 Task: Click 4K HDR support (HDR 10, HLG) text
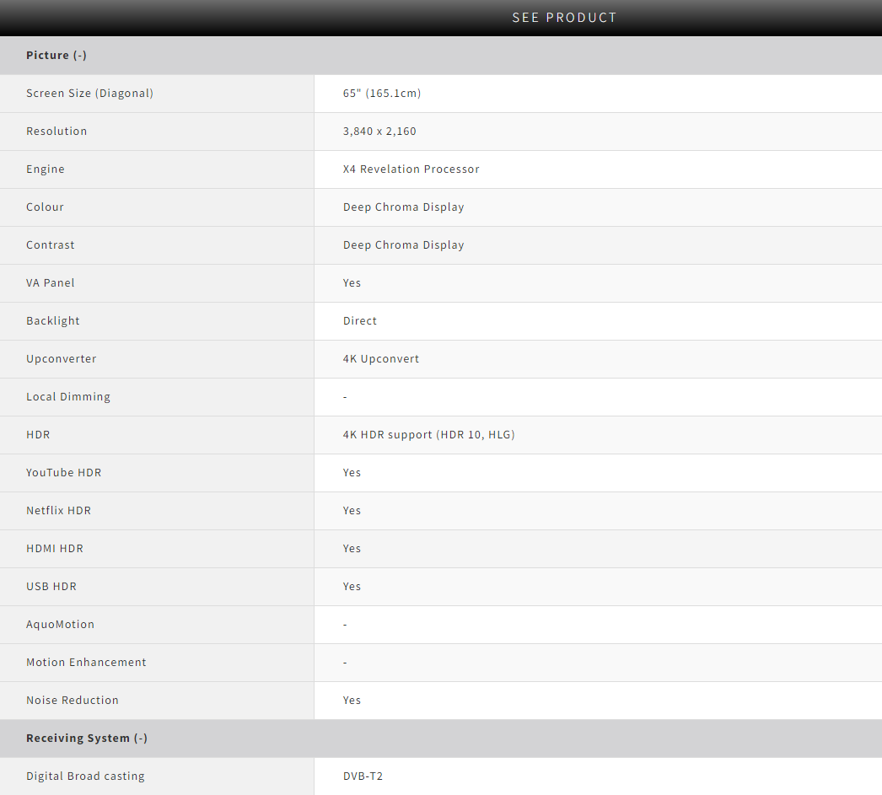pyautogui.click(x=428, y=435)
